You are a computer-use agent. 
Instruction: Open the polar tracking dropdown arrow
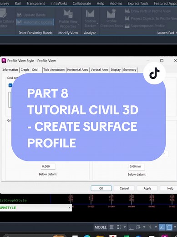[x=144, y=227]
